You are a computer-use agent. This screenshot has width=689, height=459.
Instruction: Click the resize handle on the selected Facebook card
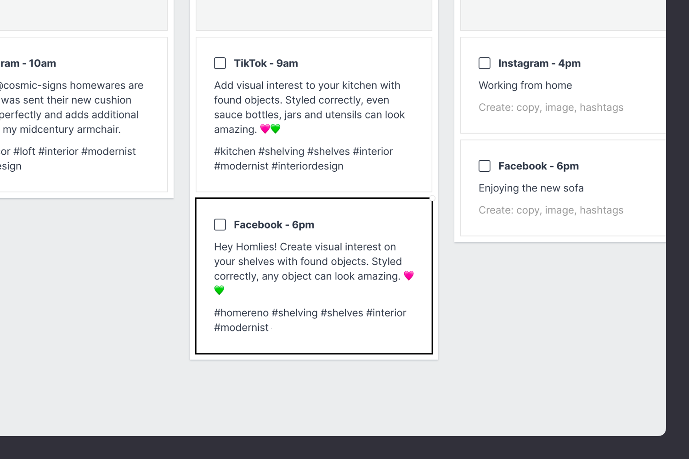[x=432, y=198]
